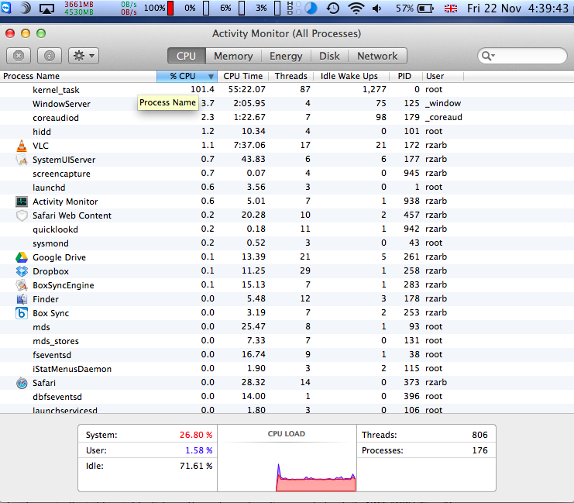Switch to the Memory tab
This screenshot has width=574, height=503.
pyautogui.click(x=233, y=56)
